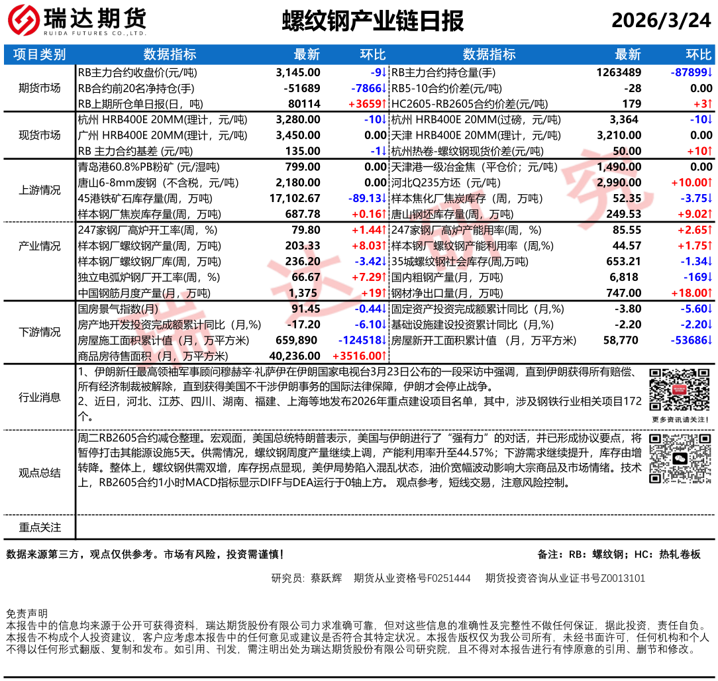Select the 现货市场 category cell

[39, 135]
